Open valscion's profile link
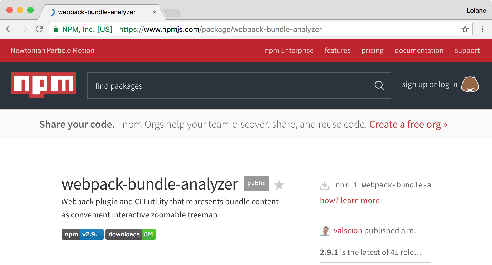Screen dimensions: 492x265 348,231
